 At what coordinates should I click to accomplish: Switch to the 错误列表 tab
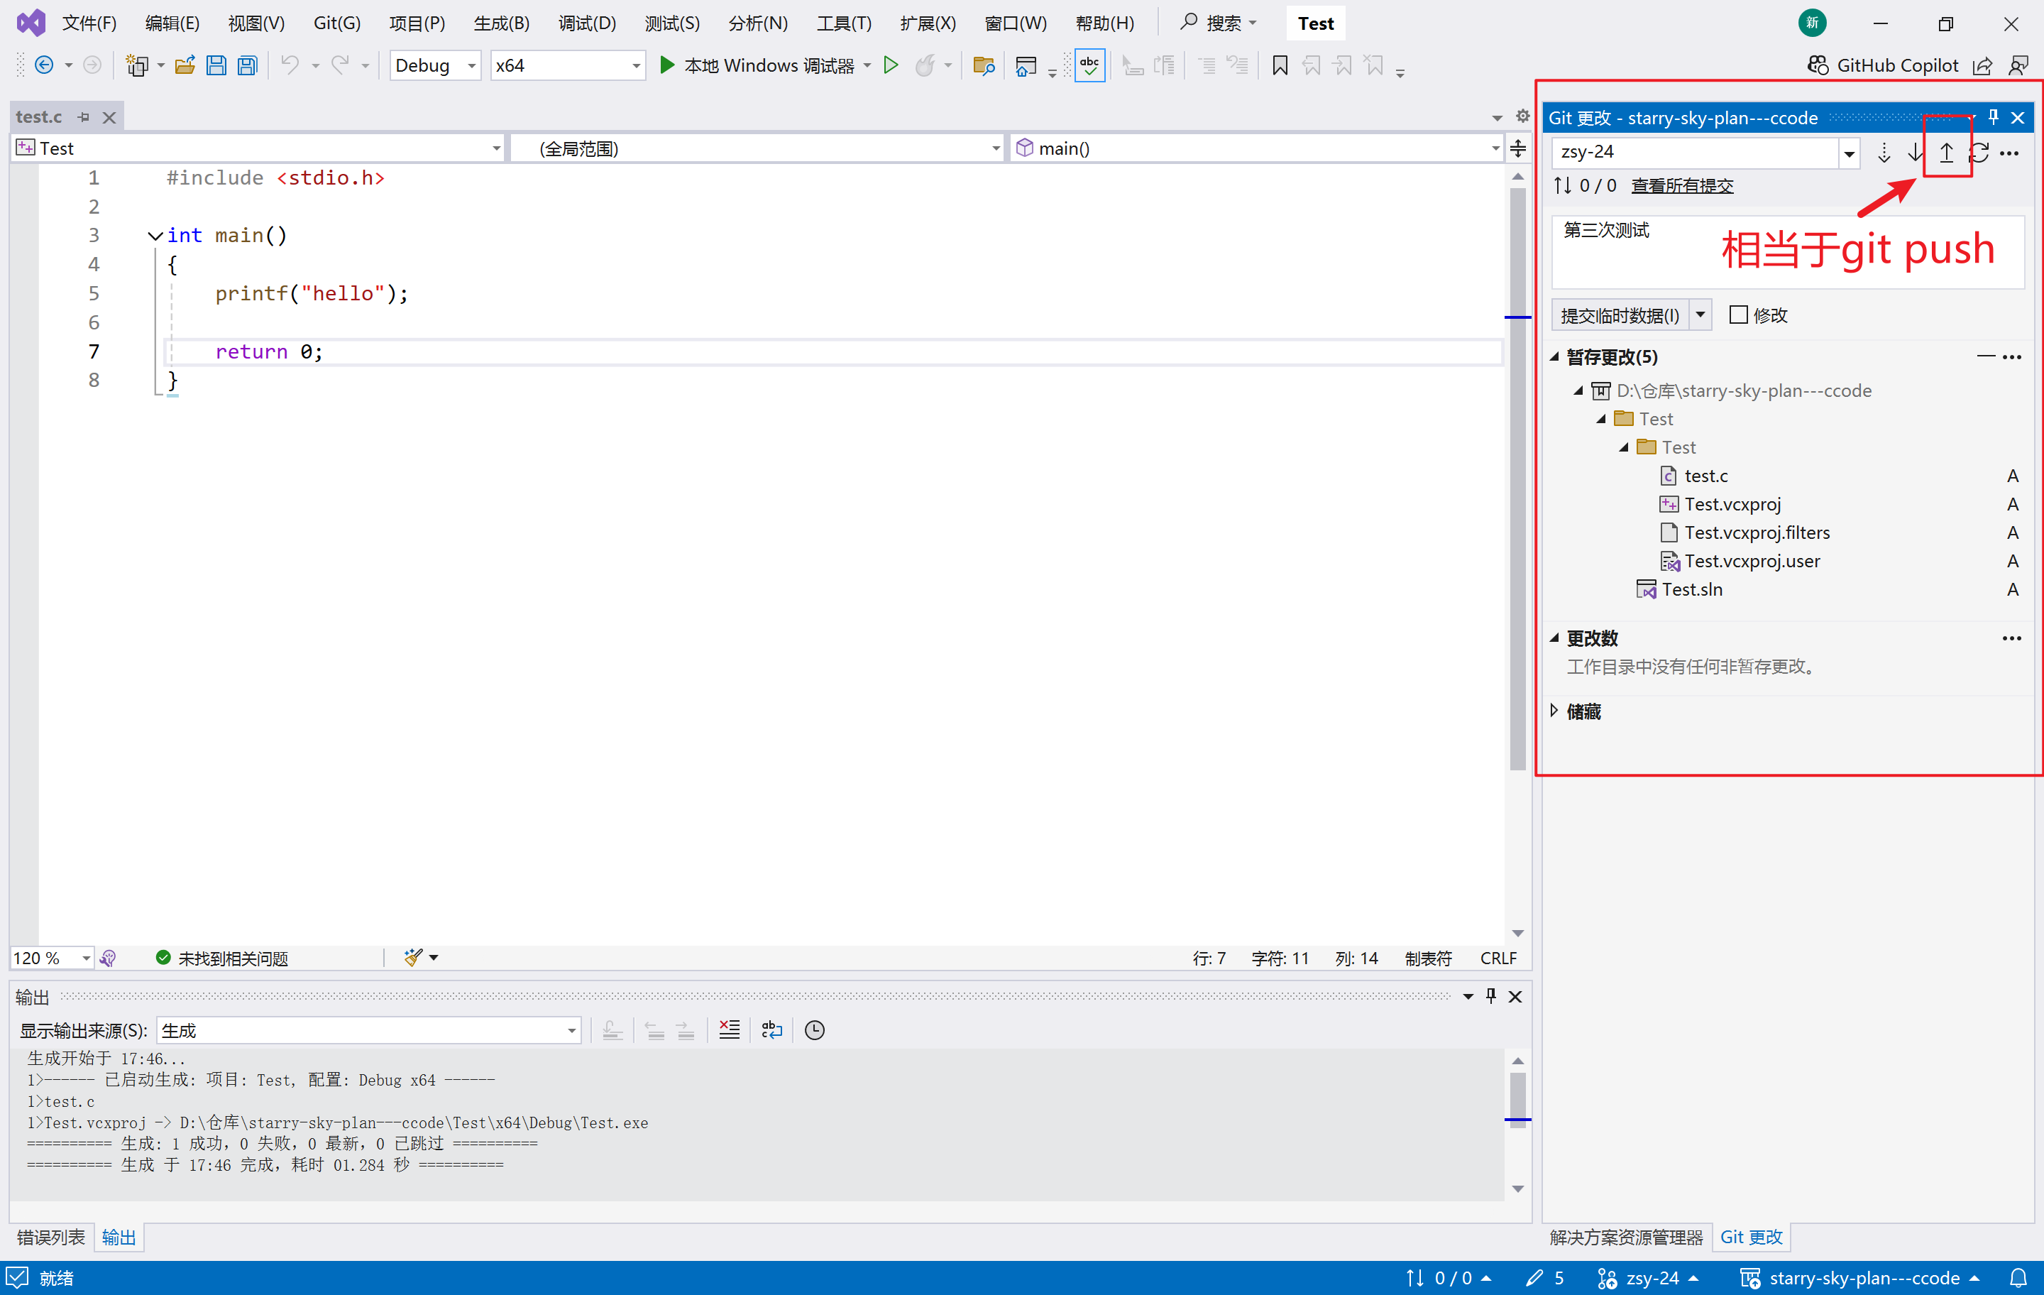tap(51, 1237)
